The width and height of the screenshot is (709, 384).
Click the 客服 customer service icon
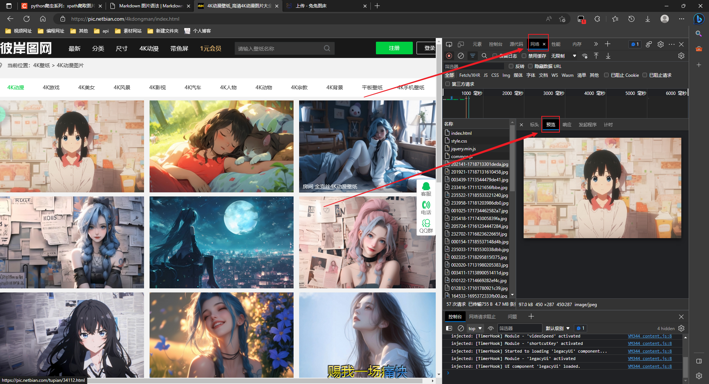point(426,189)
